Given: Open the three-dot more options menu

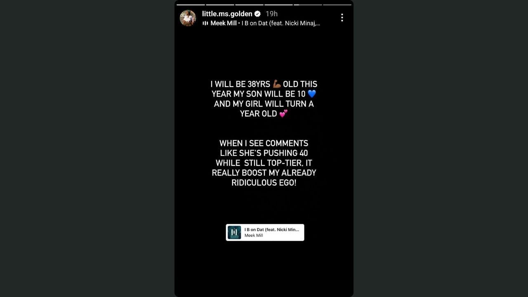Looking at the screenshot, I should pyautogui.click(x=342, y=17).
